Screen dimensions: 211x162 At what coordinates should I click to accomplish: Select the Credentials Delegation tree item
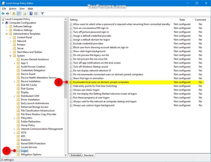coord(33,70)
